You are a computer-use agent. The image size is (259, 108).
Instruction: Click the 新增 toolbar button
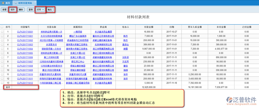[4, 10]
